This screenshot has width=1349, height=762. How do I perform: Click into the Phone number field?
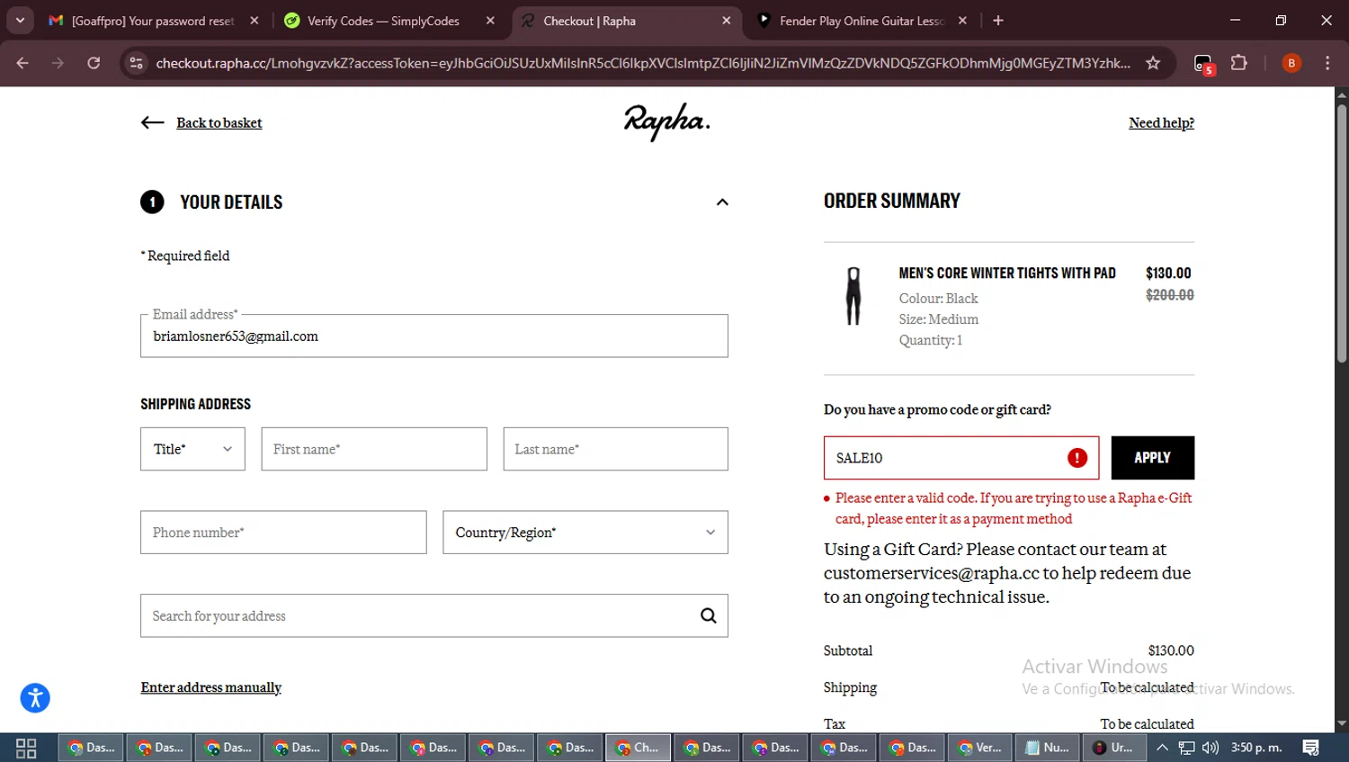283,533
